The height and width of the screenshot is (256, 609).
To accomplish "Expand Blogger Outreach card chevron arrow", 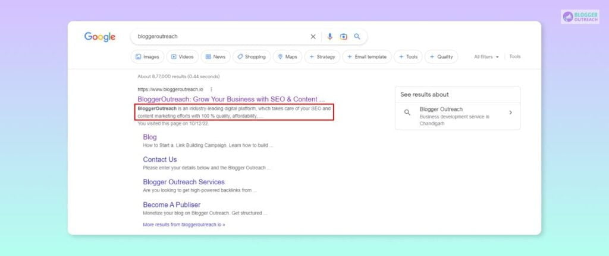I will 510,113.
